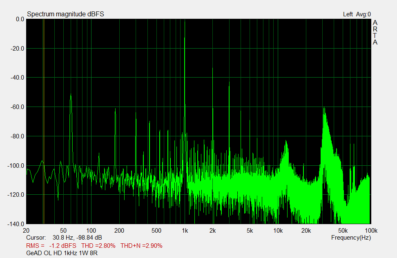397x258 pixels.
Task: Click the '-80.0' y-axis label
Action: (18, 136)
